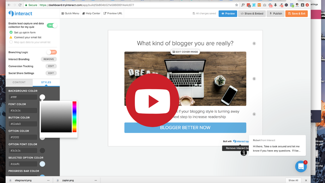Viewport: 325px width, 183px height.
Task: Click the cartoon face avatar extension
Action: [x=297, y=5]
